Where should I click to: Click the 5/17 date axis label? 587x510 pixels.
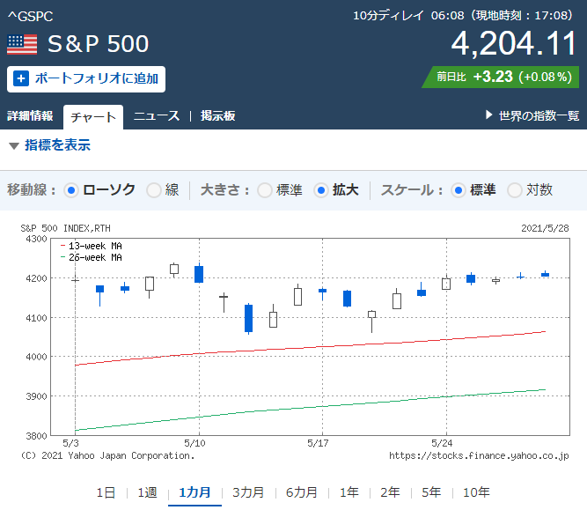coord(318,443)
